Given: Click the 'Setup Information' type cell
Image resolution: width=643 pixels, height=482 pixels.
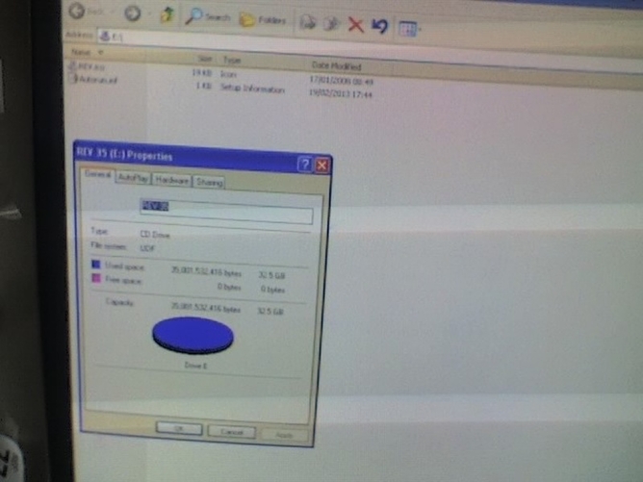Looking at the screenshot, I should click(x=252, y=89).
